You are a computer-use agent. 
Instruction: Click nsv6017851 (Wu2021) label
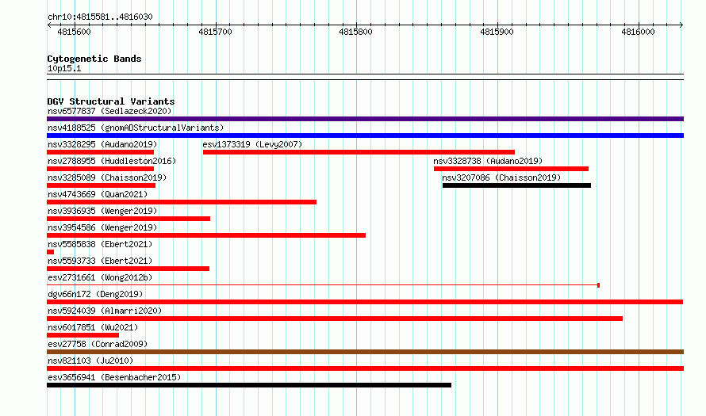[93, 327]
